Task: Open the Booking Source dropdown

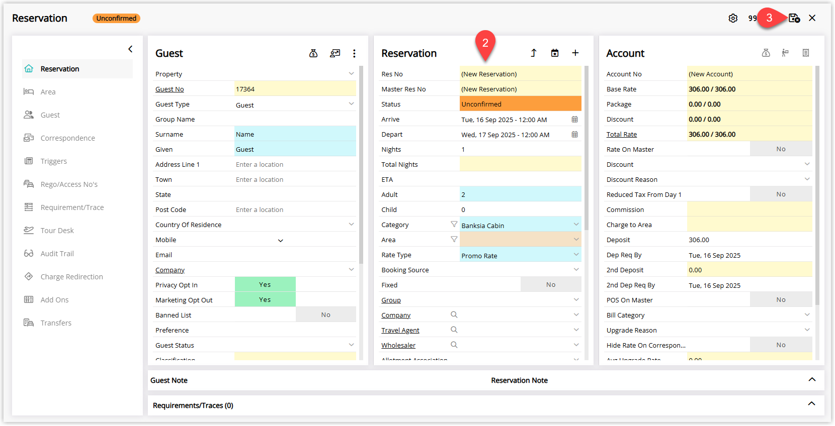Action: [x=576, y=270]
